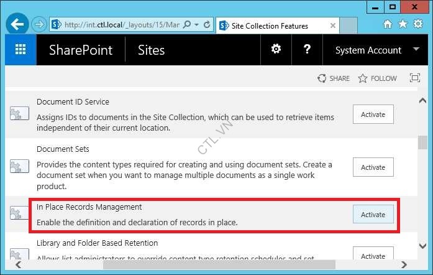This screenshot has height=275, width=433.
Task: Toggle Focus on Content fullscreen icon
Action: click(415, 78)
